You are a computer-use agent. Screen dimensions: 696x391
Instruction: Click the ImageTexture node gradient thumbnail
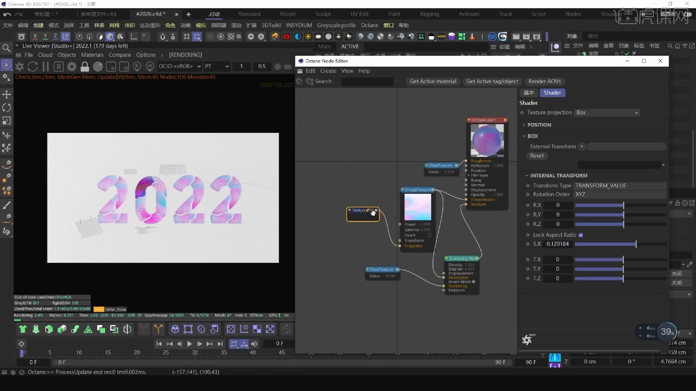[418, 207]
